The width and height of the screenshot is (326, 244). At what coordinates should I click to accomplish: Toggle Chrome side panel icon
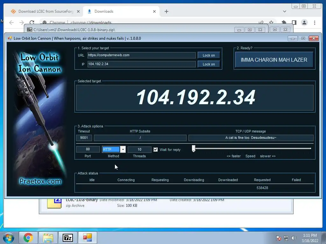click(x=294, y=23)
